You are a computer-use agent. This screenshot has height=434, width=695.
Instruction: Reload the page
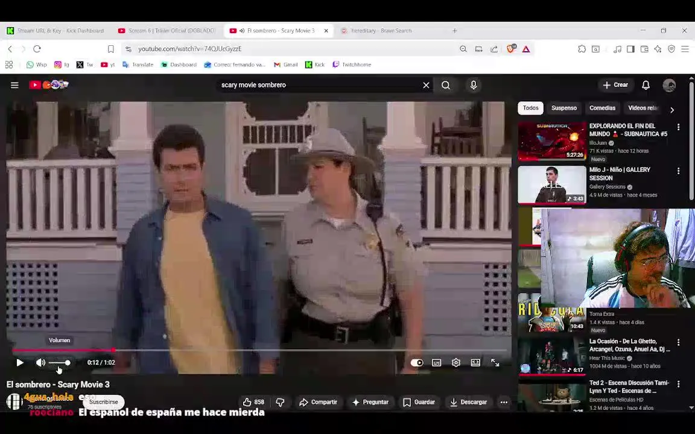tap(37, 49)
